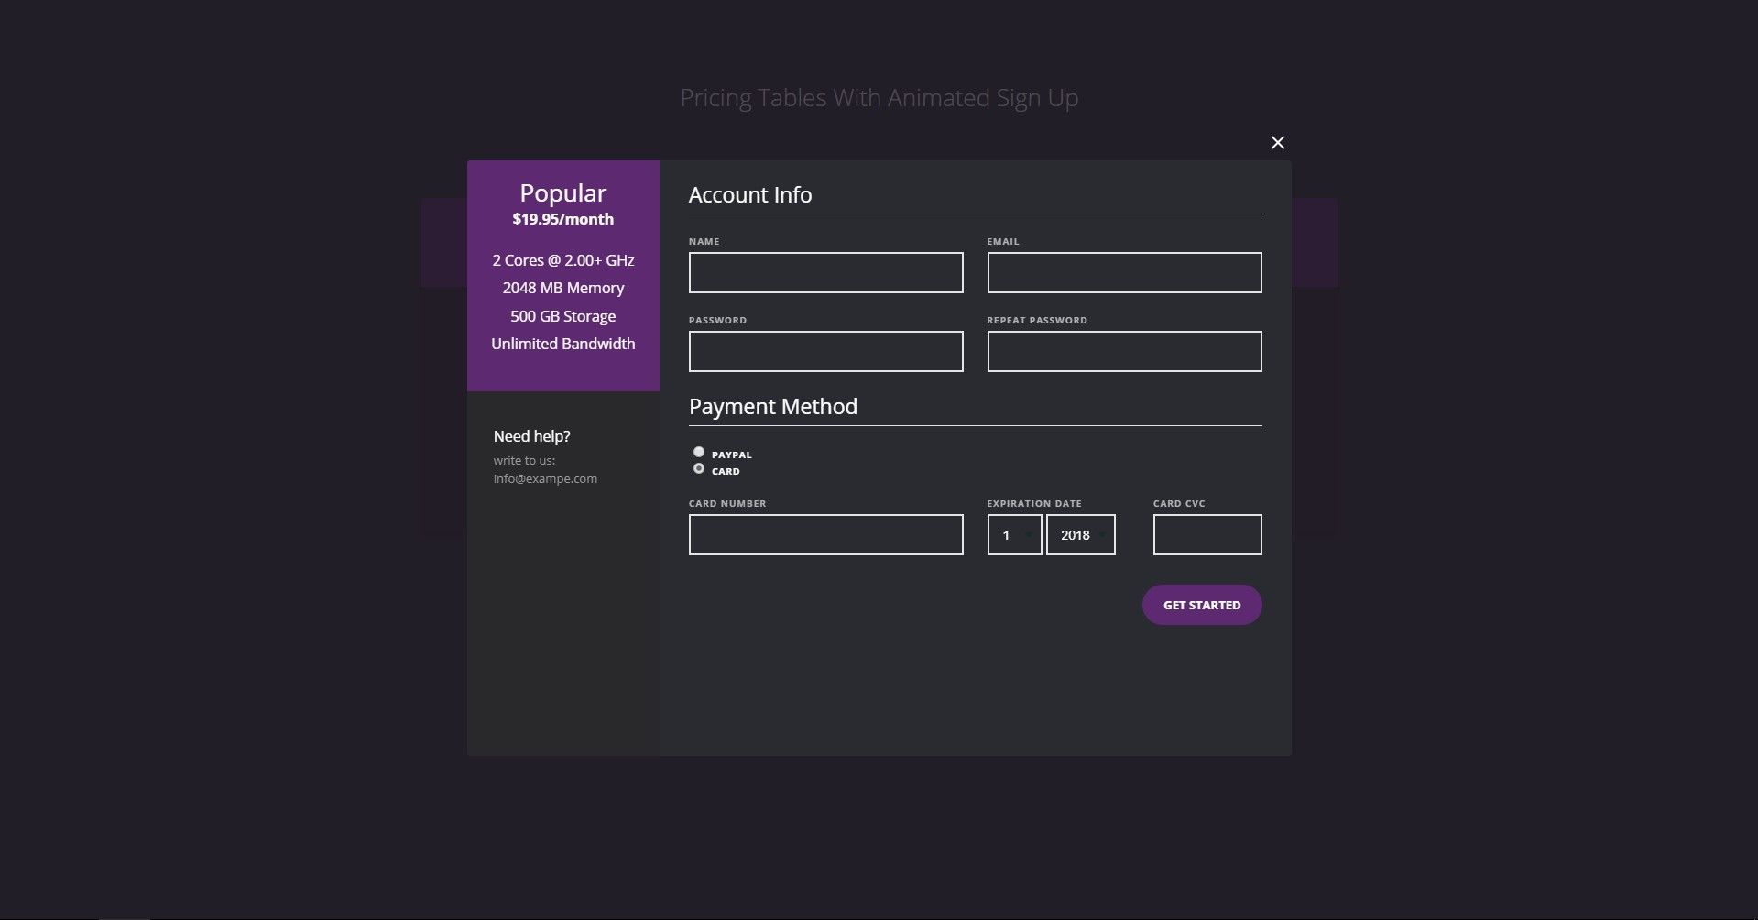Click the Need help? text
Viewport: 1758px width, 920px height.
(531, 436)
